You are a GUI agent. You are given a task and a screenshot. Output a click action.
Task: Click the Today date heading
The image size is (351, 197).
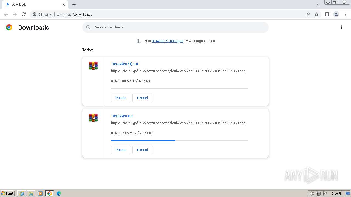[x=87, y=50]
